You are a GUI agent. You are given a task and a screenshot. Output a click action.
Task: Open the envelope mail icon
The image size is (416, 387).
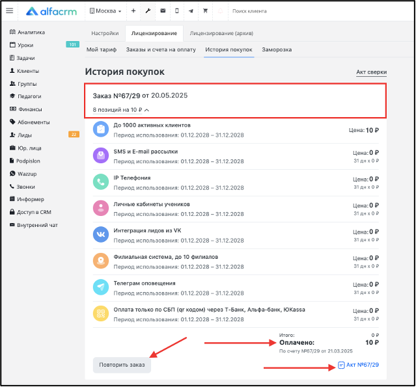(x=163, y=10)
